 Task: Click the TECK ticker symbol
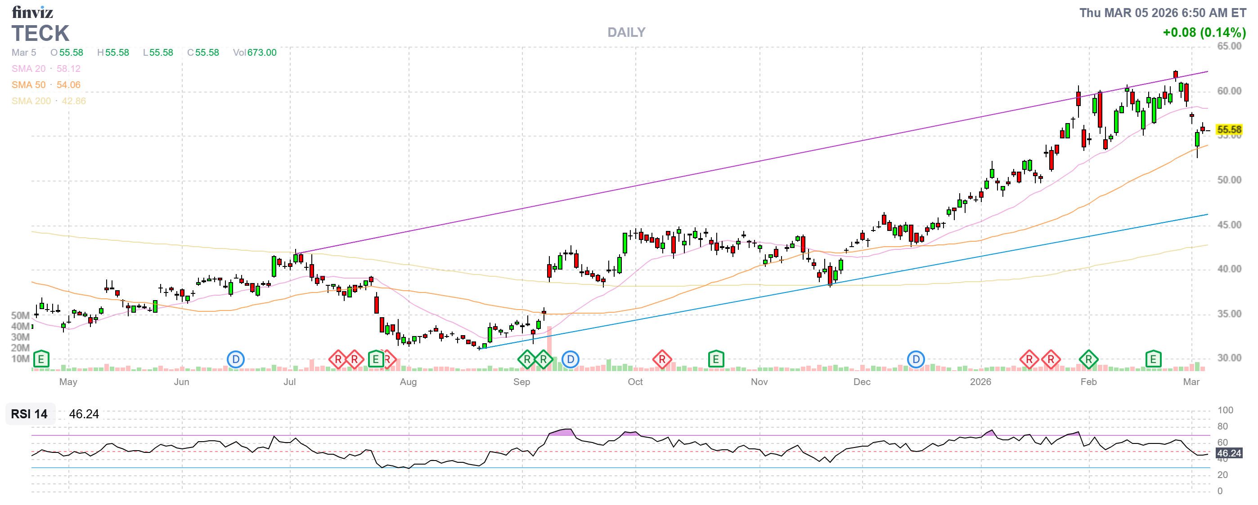click(x=40, y=34)
